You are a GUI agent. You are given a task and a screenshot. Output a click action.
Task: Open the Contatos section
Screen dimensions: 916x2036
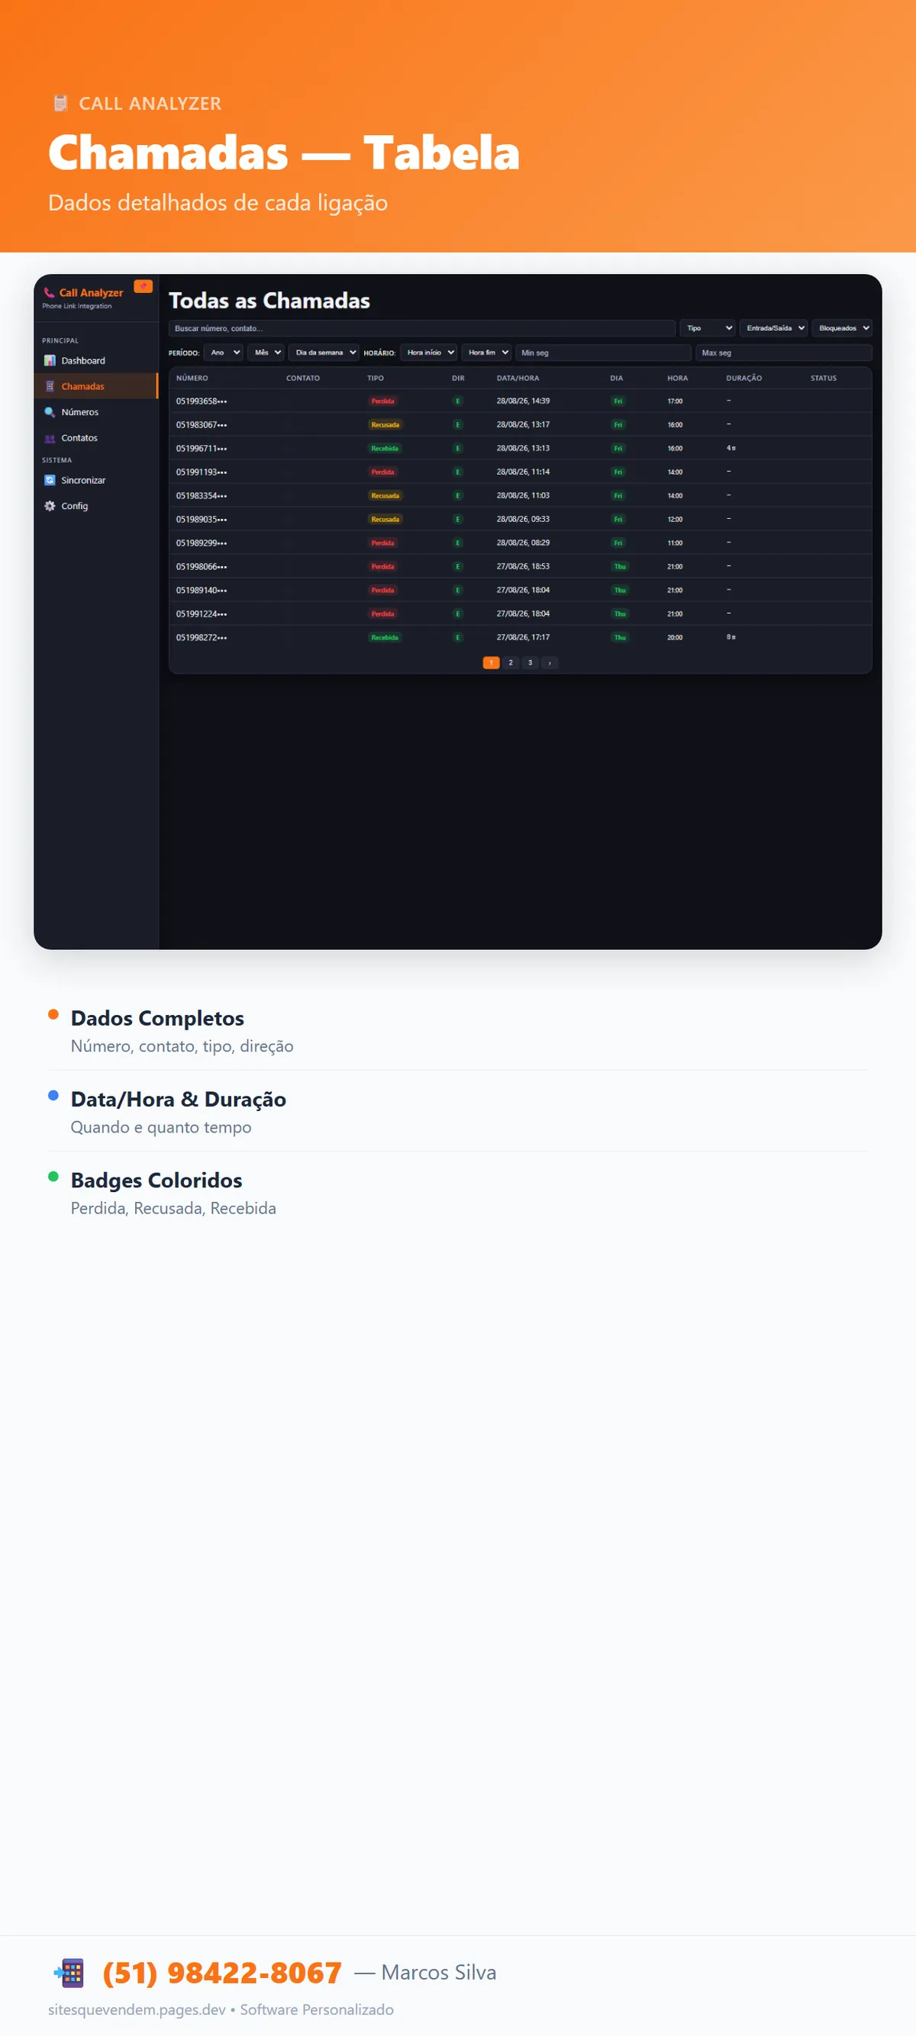pyautogui.click(x=95, y=438)
